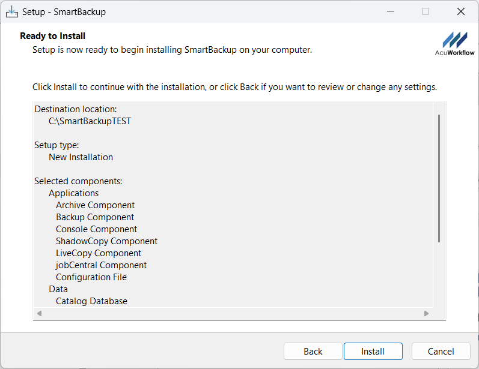Click the horizontal scrollbar track
The image size is (479, 369).
232,313
